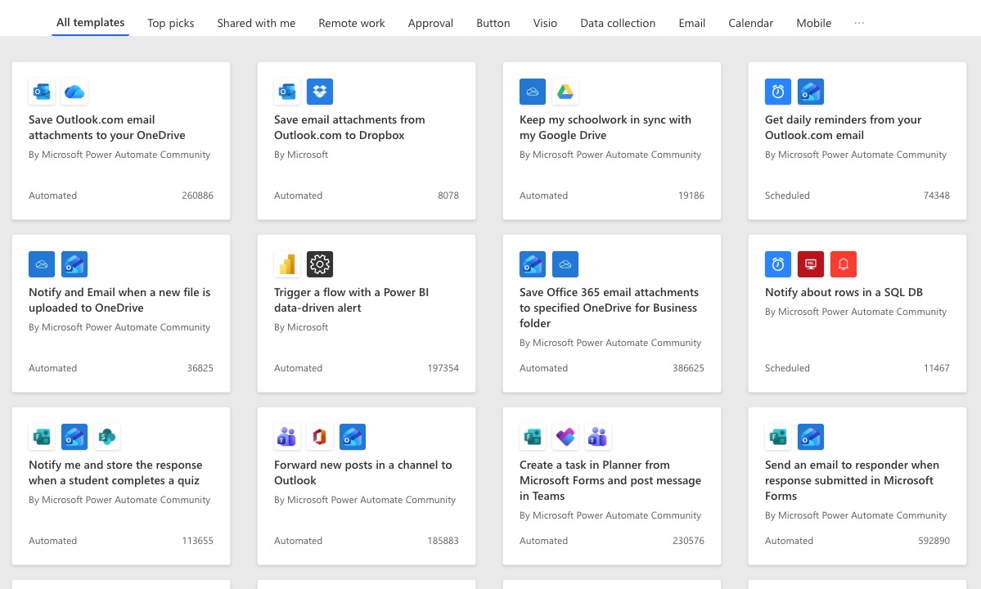Open Send an email to responder template title

pos(852,479)
